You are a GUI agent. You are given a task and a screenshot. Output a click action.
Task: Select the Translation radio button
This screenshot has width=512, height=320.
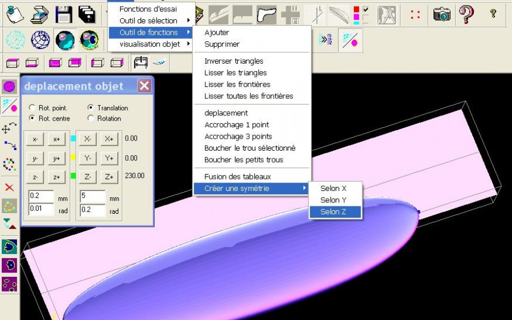pyautogui.click(x=91, y=107)
